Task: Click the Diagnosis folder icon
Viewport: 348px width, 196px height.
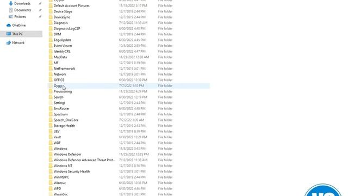Action: click(x=51, y=23)
